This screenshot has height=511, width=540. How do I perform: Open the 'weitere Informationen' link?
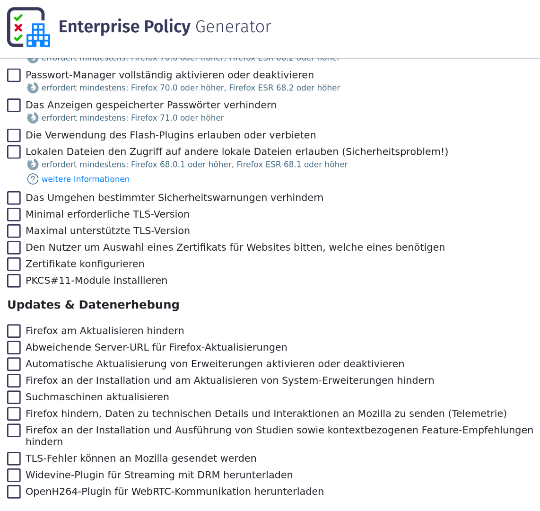[x=86, y=179]
